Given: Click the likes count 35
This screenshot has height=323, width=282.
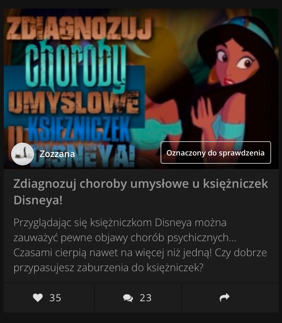Looking at the screenshot, I should (x=55, y=298).
